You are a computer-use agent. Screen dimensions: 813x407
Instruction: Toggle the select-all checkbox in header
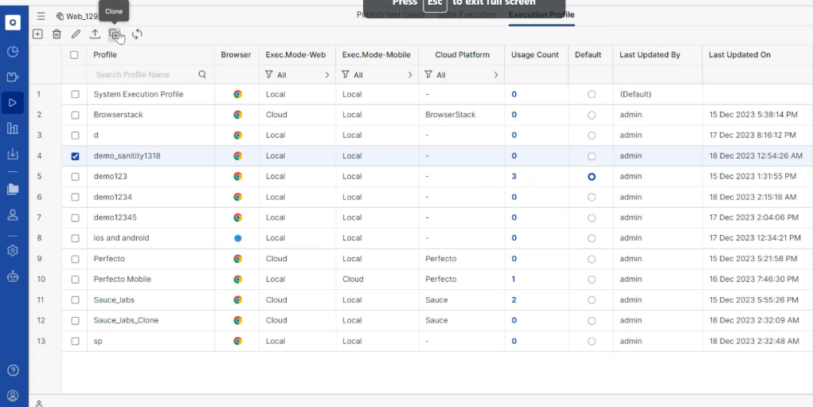[x=75, y=55]
